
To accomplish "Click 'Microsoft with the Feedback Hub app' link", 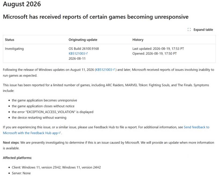I will pos(30,133).
